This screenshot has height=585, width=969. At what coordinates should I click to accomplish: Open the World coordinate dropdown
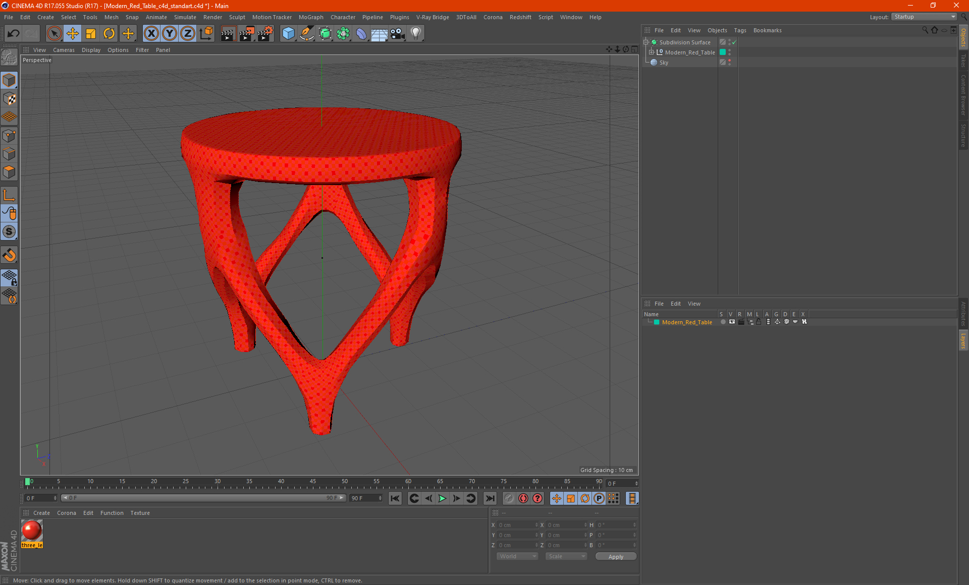(x=517, y=556)
